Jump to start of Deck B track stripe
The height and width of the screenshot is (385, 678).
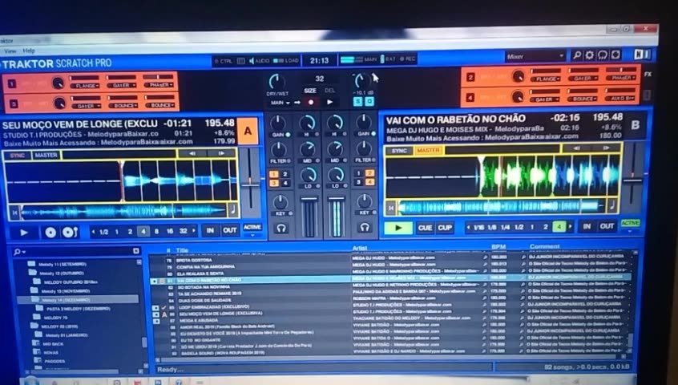pyautogui.click(x=391, y=208)
